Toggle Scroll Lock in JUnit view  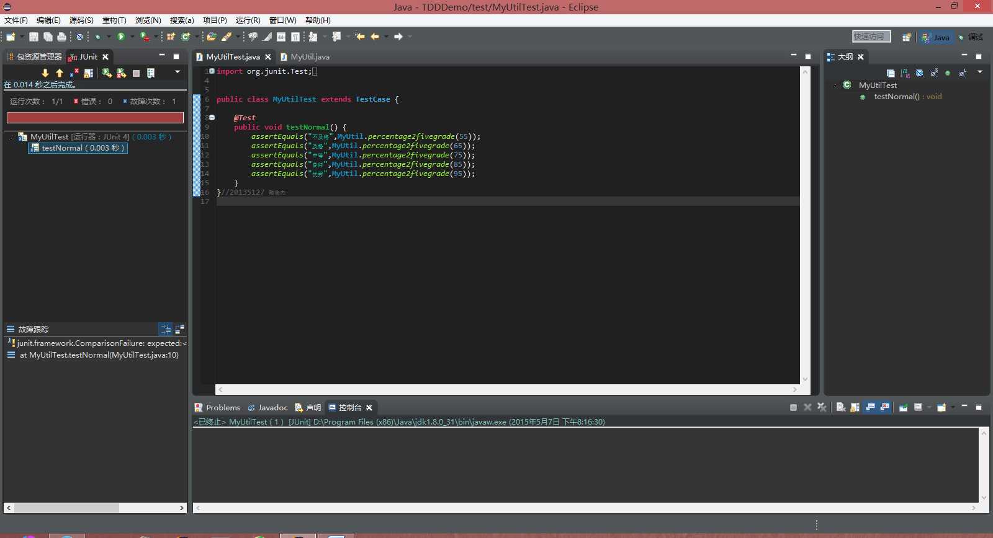(x=88, y=73)
